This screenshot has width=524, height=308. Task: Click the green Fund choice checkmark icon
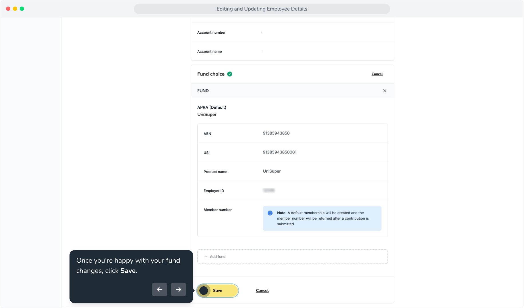pyautogui.click(x=230, y=74)
